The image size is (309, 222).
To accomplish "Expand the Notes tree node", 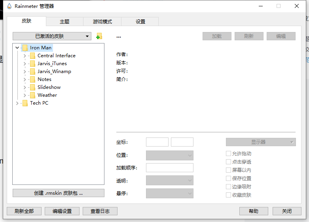I will 25,79.
